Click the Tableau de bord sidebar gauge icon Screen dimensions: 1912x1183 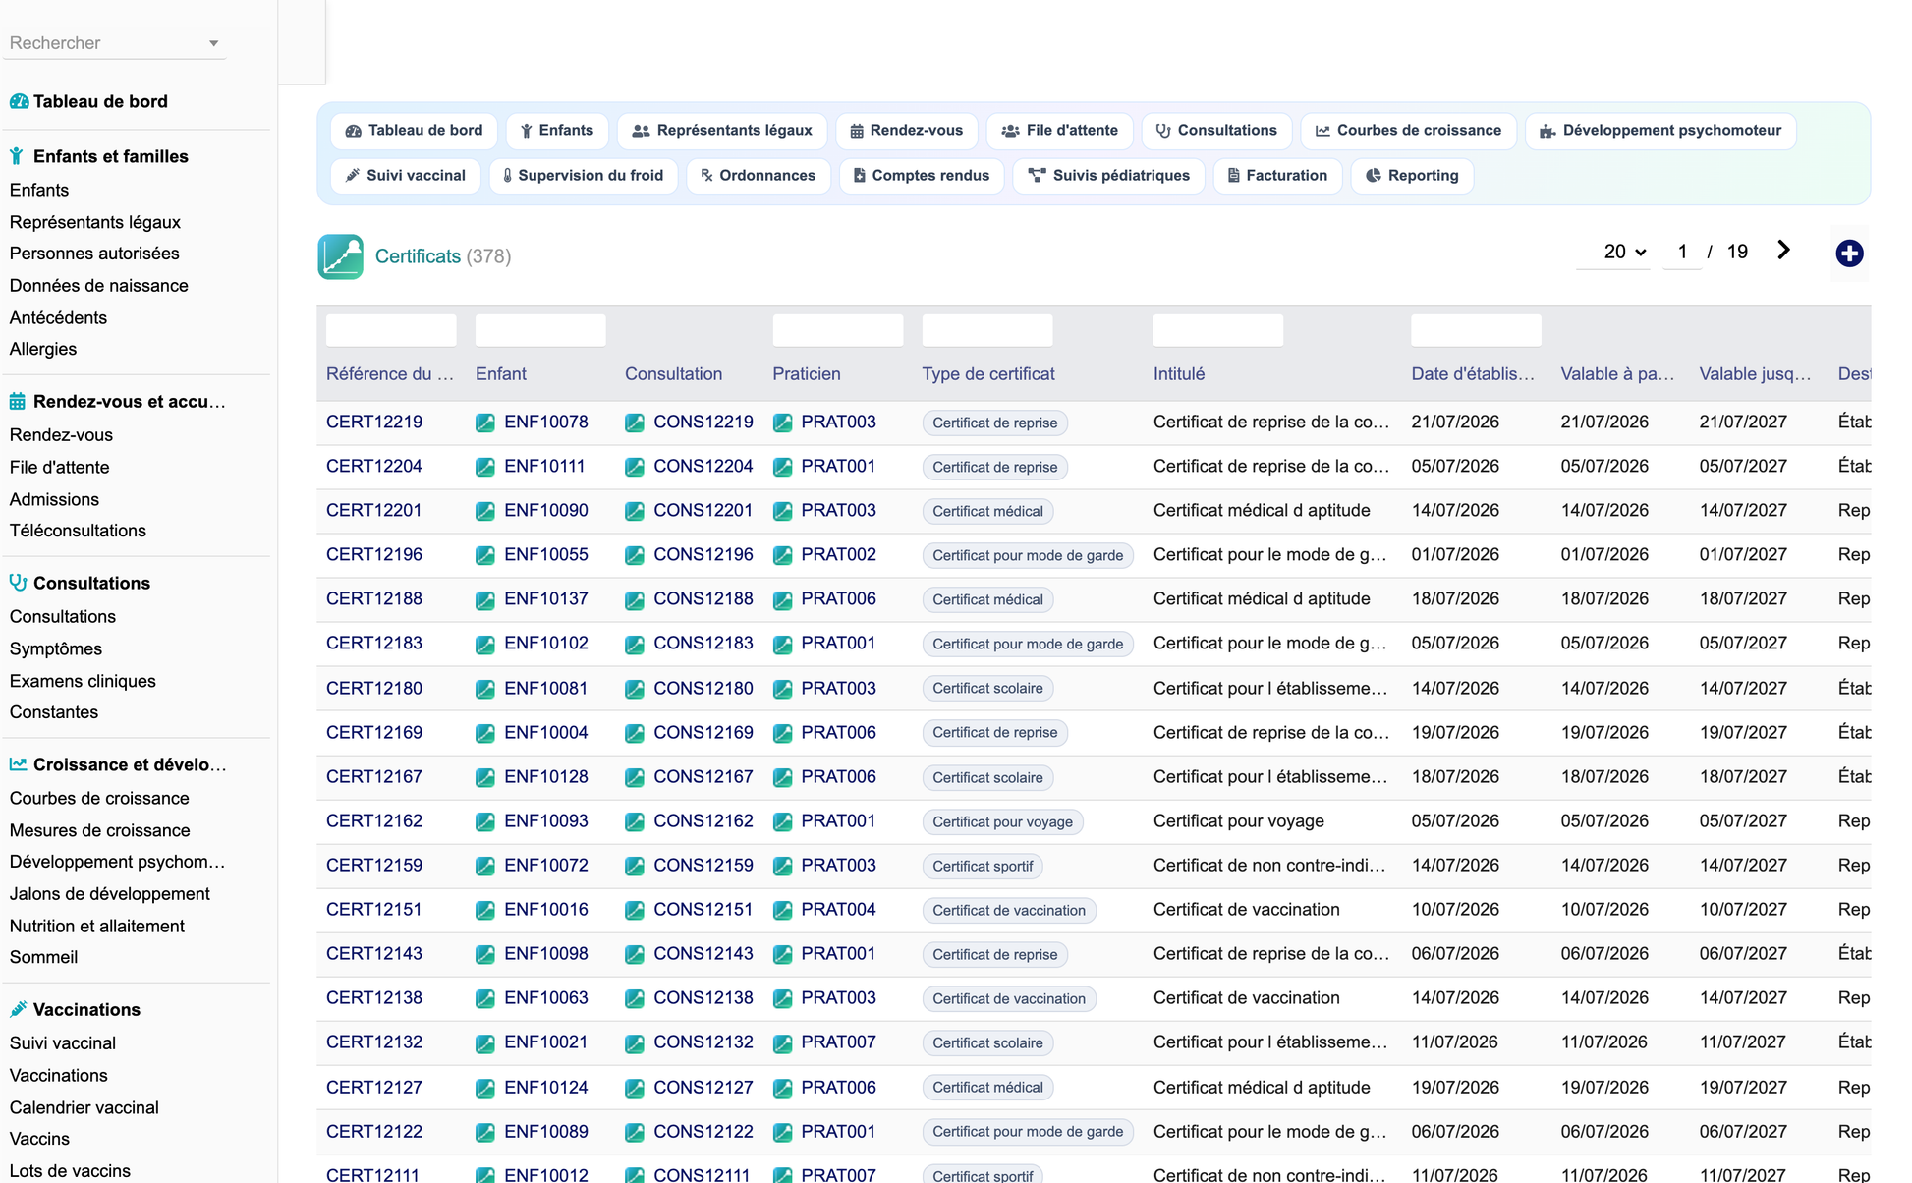pos(19,101)
